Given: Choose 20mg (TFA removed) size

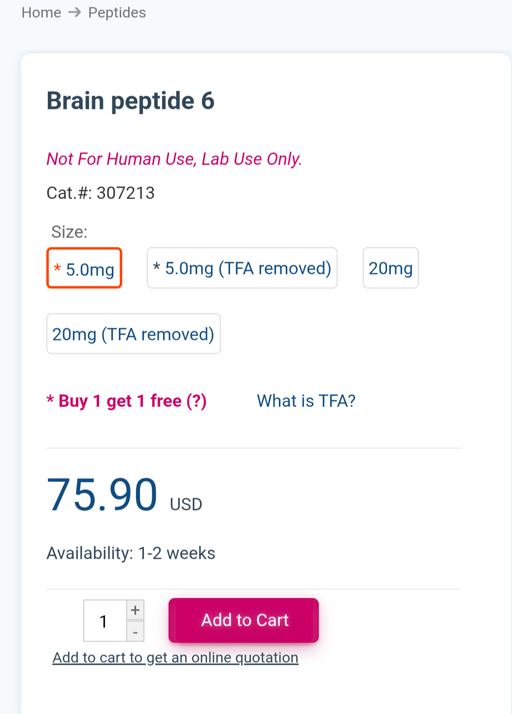Looking at the screenshot, I should point(133,334).
